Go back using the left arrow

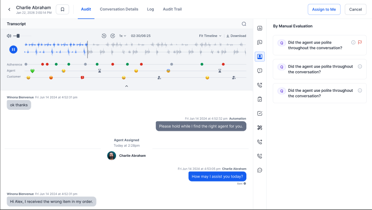[x=9, y=9]
